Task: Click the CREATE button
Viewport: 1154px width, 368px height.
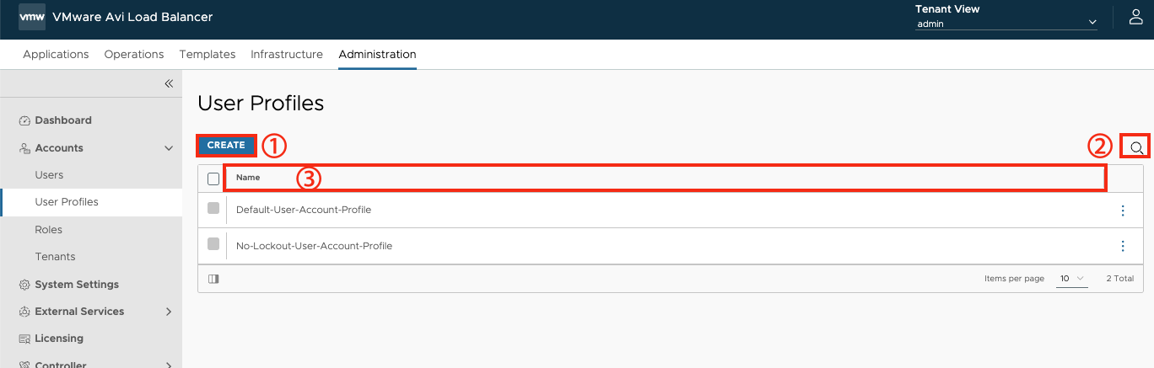Action: click(x=226, y=145)
